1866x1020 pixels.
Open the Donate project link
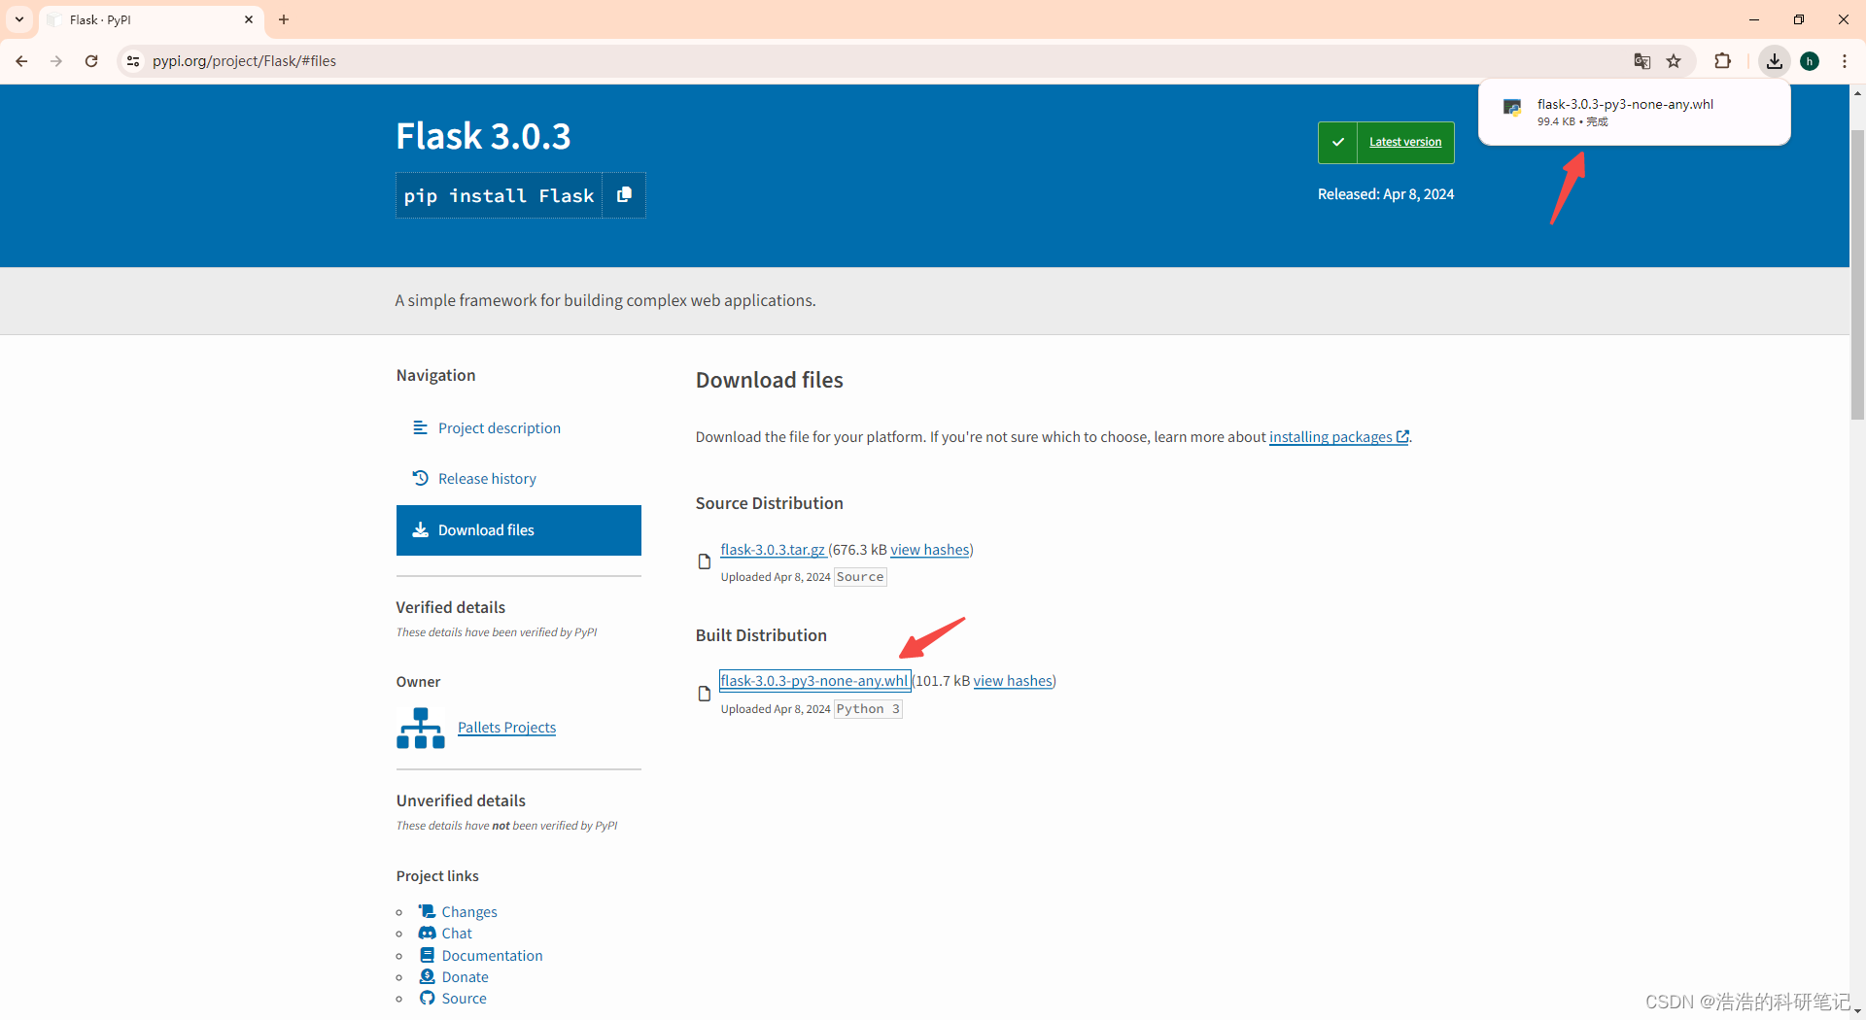[465, 977]
